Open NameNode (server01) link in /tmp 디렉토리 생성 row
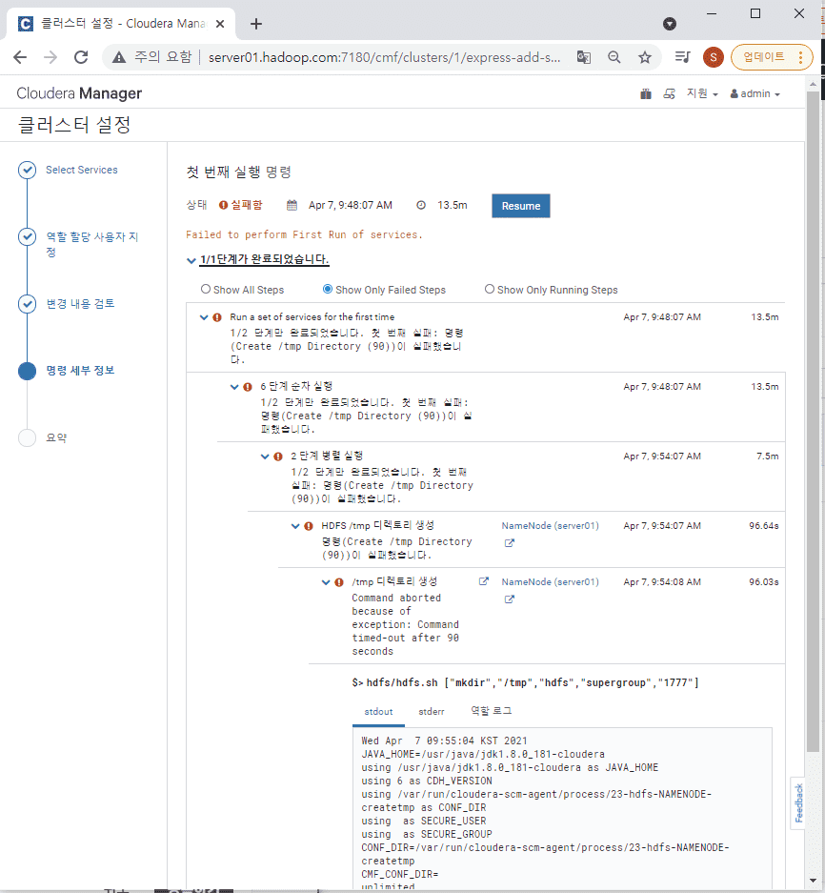Screen dimensions: 825x893 tap(550, 582)
